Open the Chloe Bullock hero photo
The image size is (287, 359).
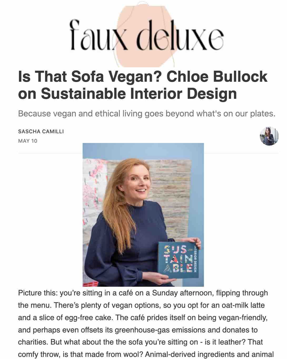coord(143,214)
